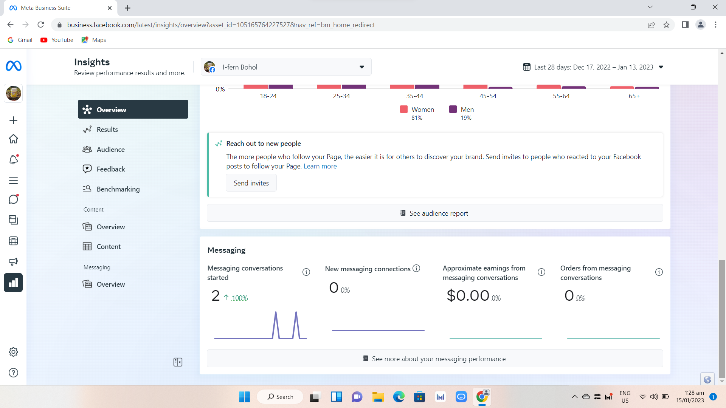The width and height of the screenshot is (726, 408).
Task: Open YouTube bookmark
Action: pos(57,40)
